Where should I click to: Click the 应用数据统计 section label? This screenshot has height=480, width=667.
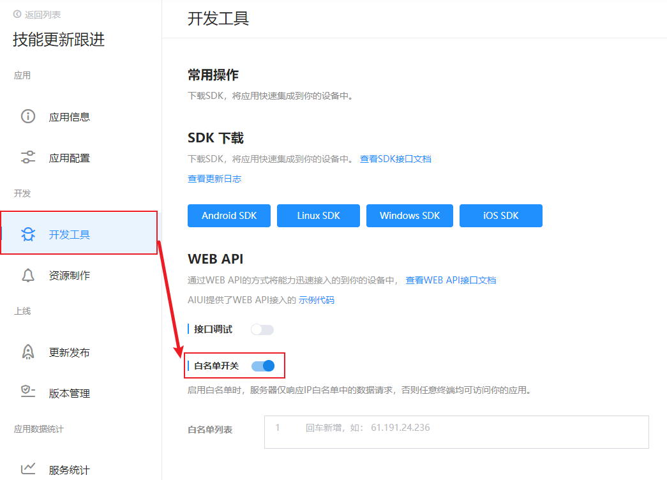[x=39, y=429]
